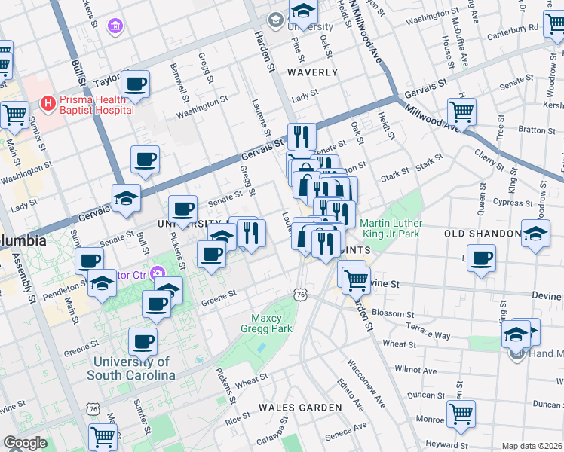The image size is (564, 452).
Task: Click the shopping cart marker on Millwood Ave
Action: [x=462, y=115]
